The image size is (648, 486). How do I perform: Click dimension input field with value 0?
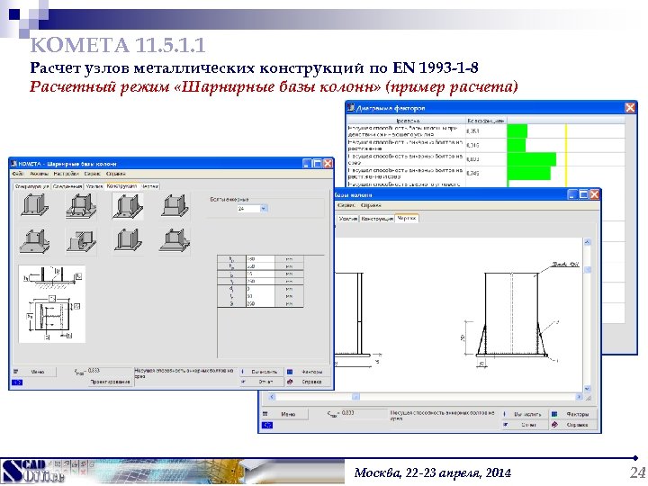260,289
